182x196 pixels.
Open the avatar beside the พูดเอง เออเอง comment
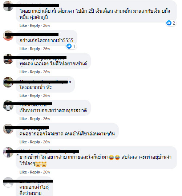[x=8, y=59]
